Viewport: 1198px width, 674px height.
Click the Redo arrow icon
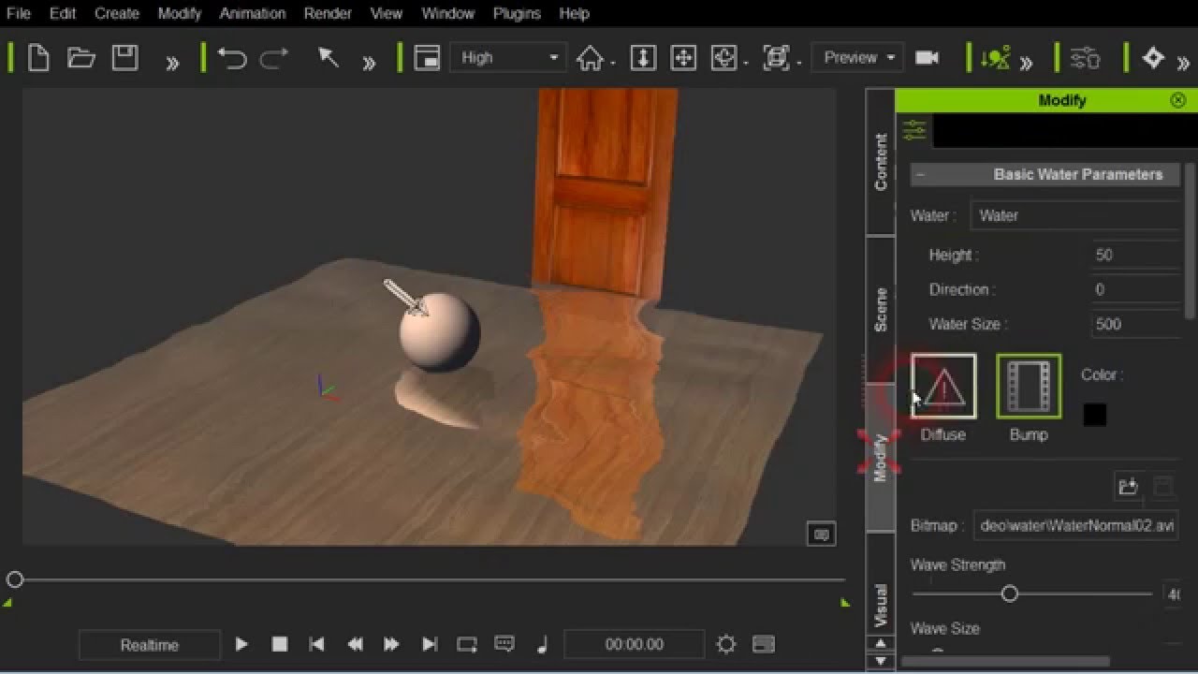click(x=274, y=58)
